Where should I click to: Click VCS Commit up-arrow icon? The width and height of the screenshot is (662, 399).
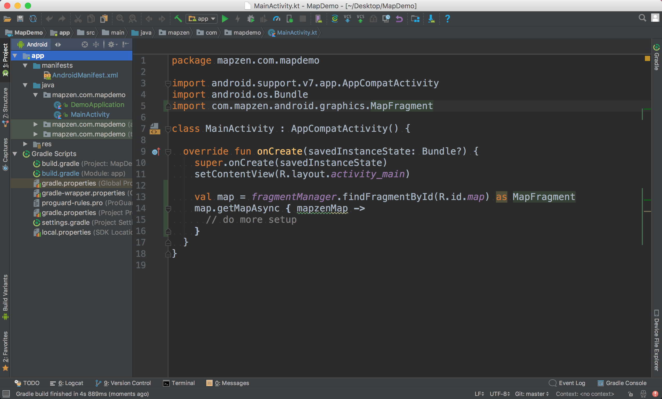tap(360, 19)
